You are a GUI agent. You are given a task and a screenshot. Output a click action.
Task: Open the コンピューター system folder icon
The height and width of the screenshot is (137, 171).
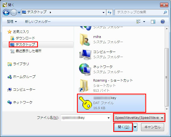(85, 54)
